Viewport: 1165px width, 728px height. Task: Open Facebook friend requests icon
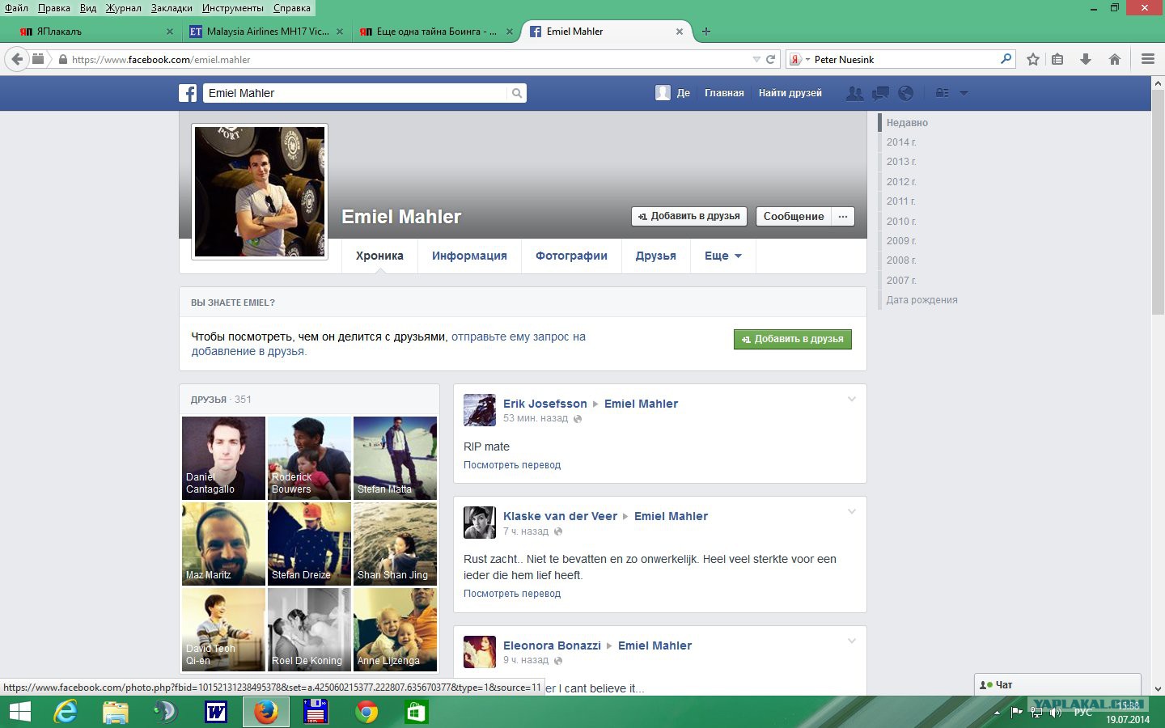[854, 93]
